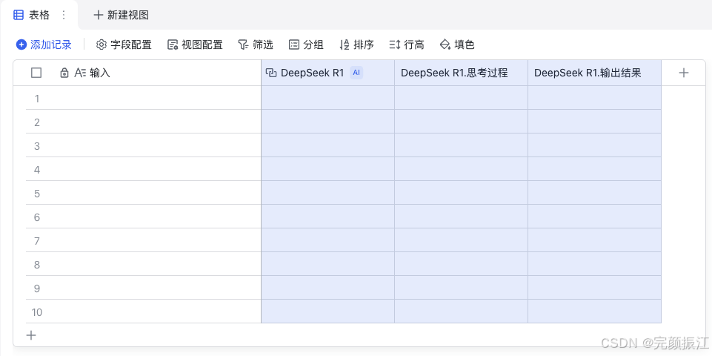The height and width of the screenshot is (356, 712).
Task: Select row number 1
Action: tap(37, 98)
